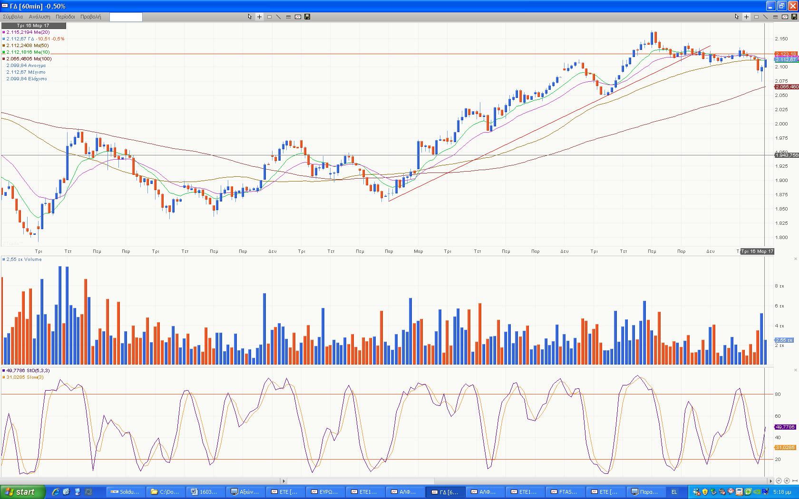The image size is (799, 499).
Task: Choose the rectangle drawing tool beside the search box
Action: (x=269, y=17)
